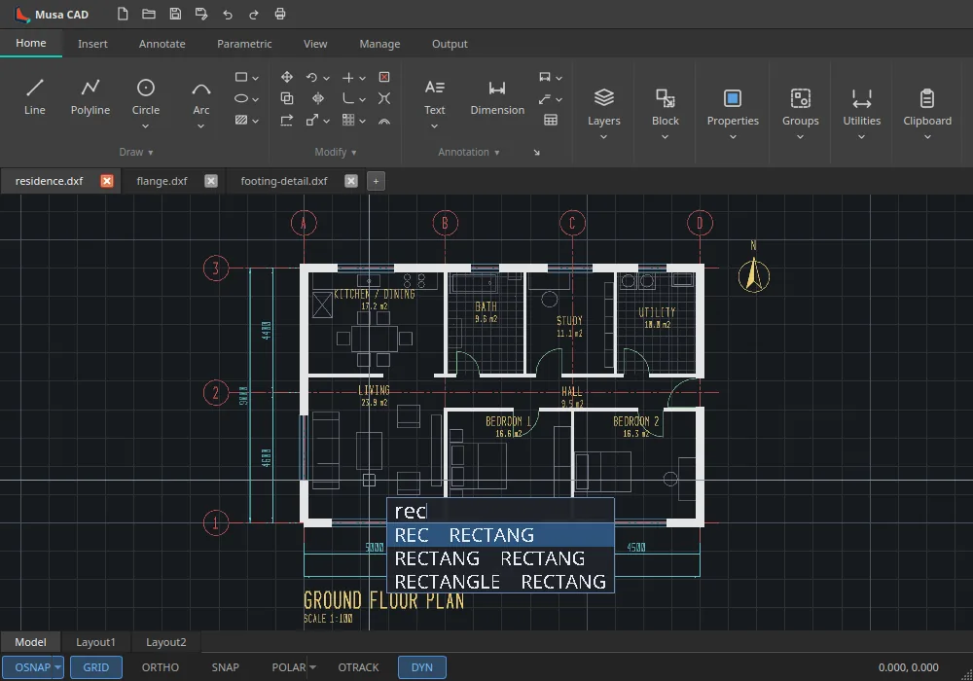Screen dimensions: 973x681
Task: Close the footing-detail.dxf tab
Action: (351, 181)
